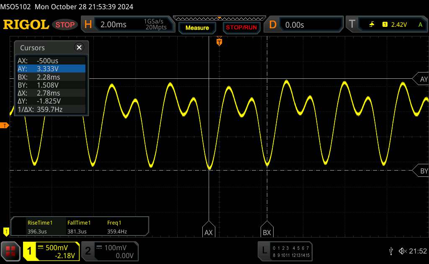
Task: Click the red function menu grid icon
Action: 10,251
